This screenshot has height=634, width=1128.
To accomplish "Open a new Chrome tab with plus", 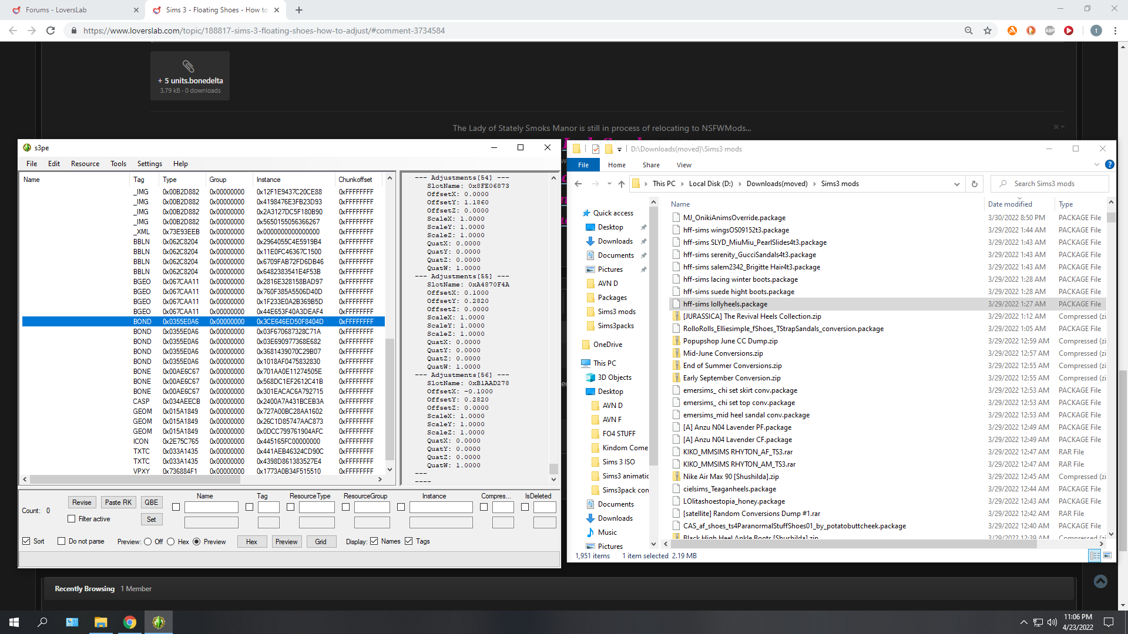I will tap(299, 10).
